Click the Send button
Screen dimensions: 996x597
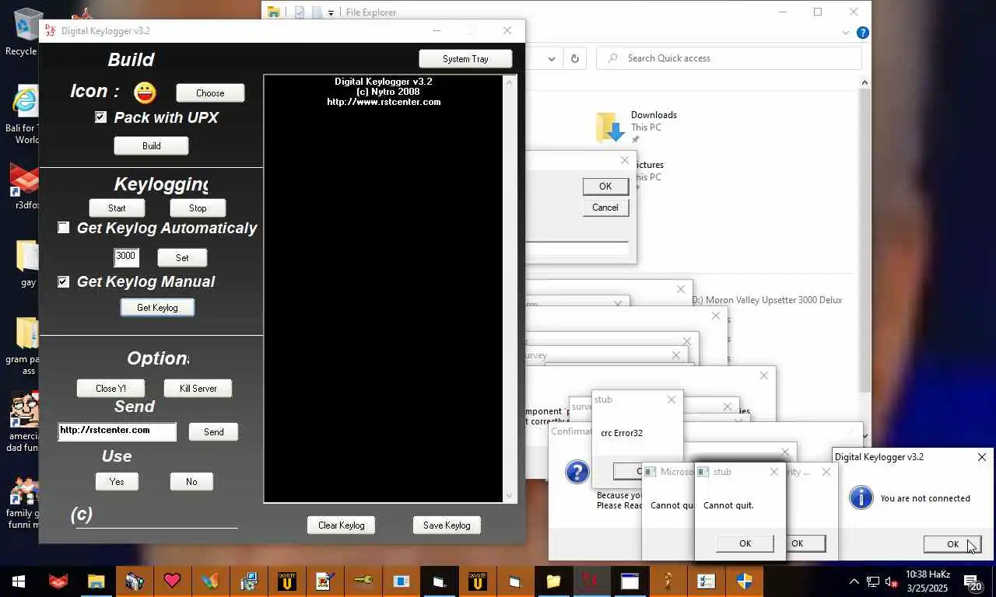coord(213,432)
